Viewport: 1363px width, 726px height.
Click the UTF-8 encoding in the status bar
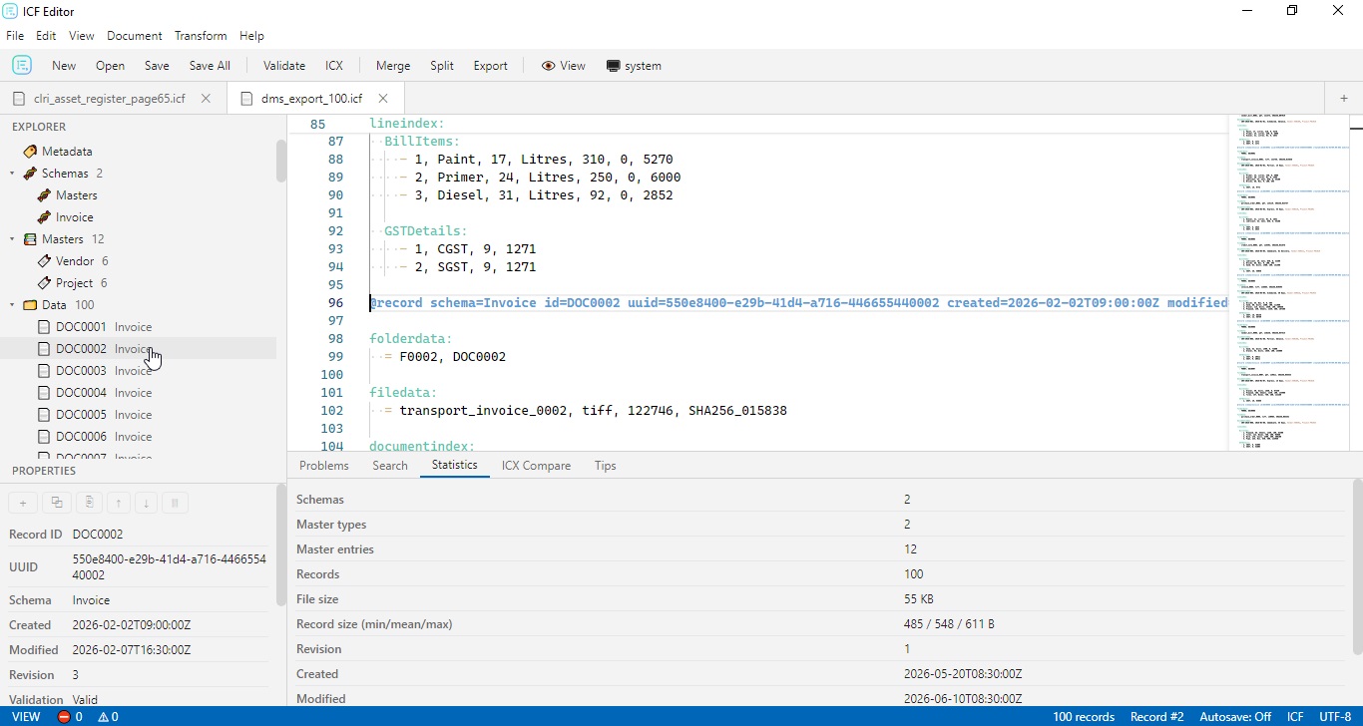coord(1335,717)
